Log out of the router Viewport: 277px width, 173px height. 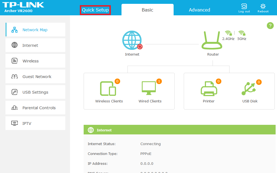click(x=244, y=7)
